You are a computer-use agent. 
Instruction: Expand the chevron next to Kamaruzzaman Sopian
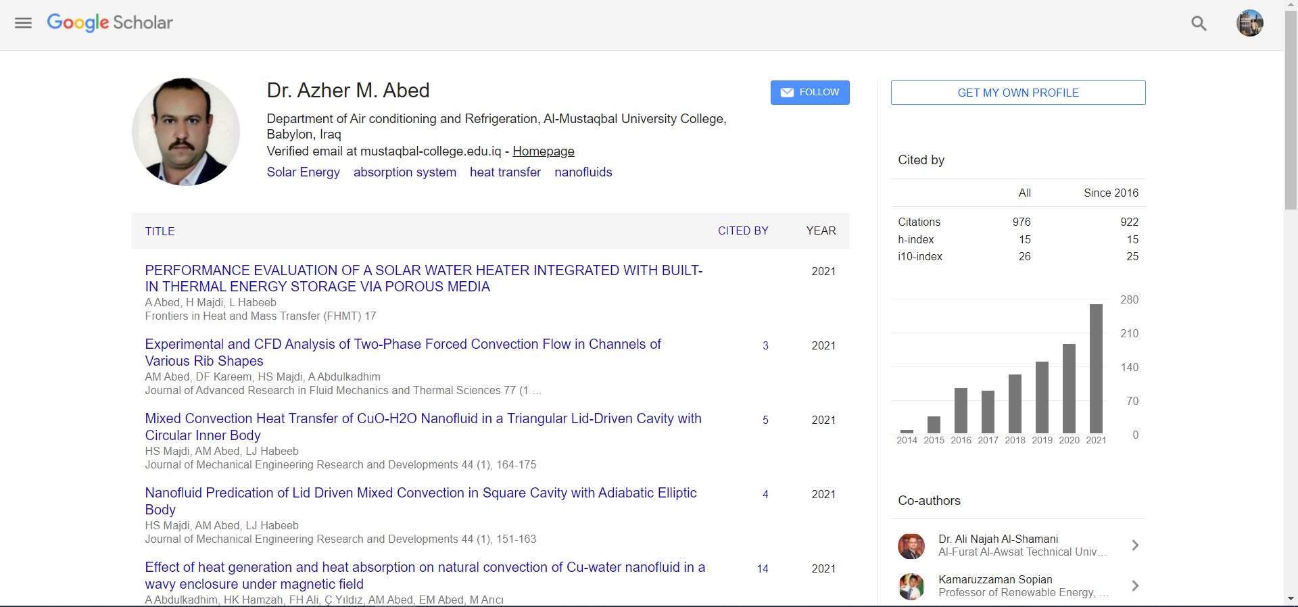1135,586
